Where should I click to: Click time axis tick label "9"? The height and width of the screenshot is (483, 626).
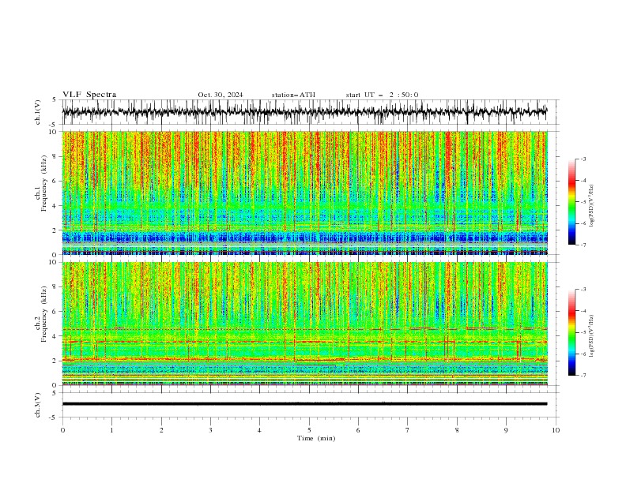(506, 430)
